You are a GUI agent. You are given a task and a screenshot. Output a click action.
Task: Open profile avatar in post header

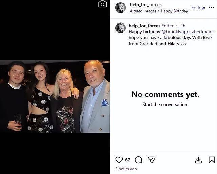tap(120, 7)
